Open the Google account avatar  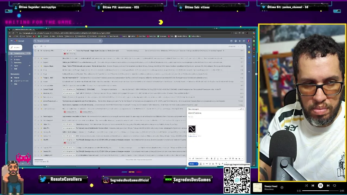coord(248,41)
